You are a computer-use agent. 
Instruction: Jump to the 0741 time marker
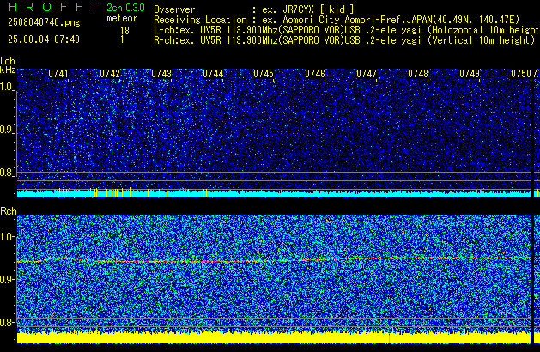click(58, 74)
